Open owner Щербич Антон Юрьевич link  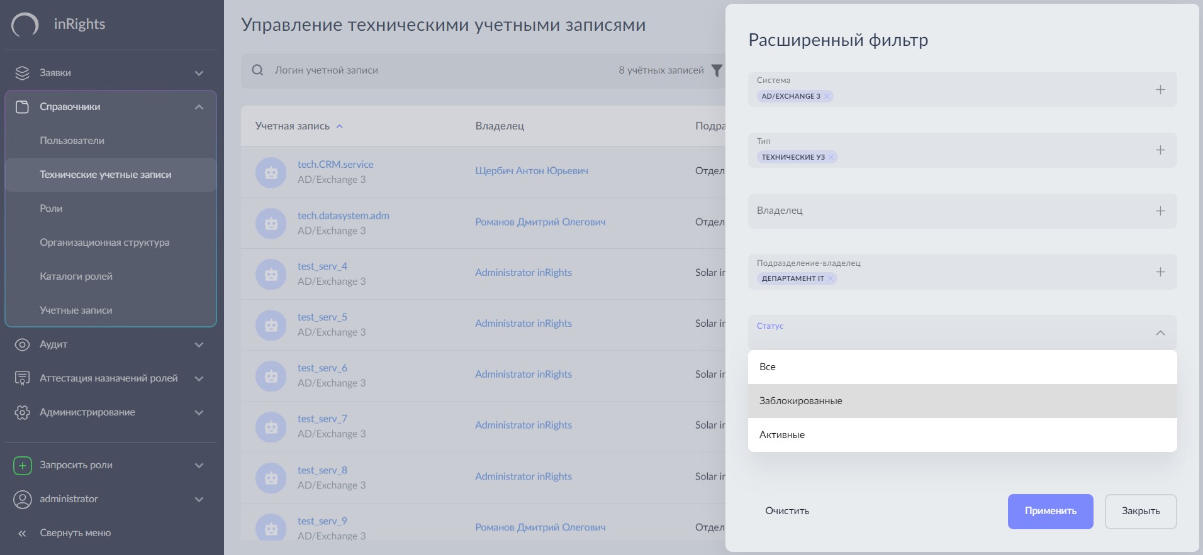[532, 171]
